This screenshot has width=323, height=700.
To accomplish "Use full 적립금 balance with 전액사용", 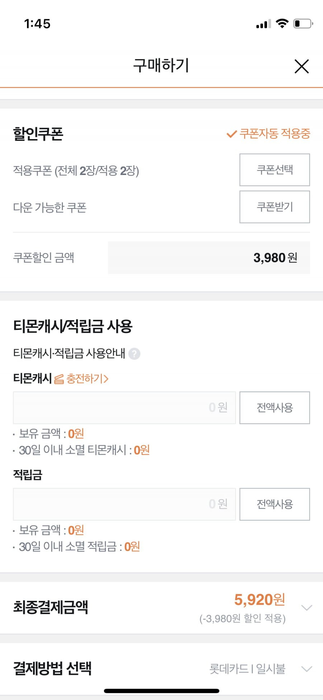I will click(275, 504).
